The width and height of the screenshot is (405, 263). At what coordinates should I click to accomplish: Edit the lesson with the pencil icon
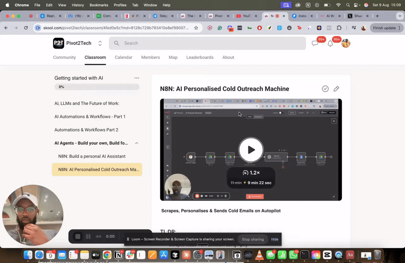(336, 89)
